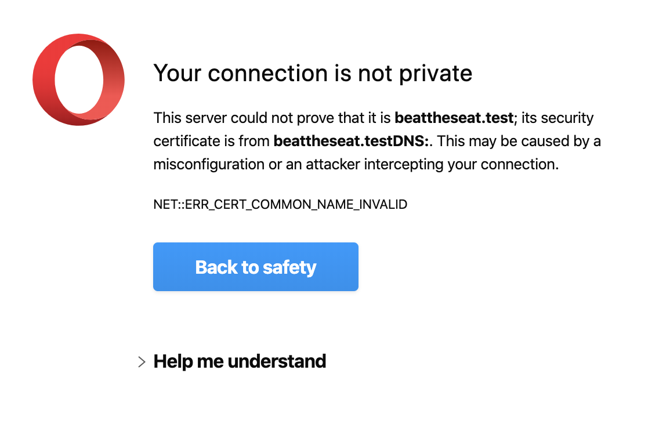
Task: Click the 'NET::' prefix of the error code
Action: [x=169, y=205]
